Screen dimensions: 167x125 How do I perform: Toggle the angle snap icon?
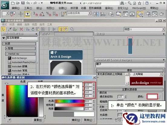pyautogui.click(x=42, y=14)
